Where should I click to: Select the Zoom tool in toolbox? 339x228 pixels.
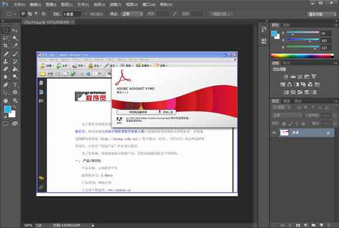(x=15, y=100)
